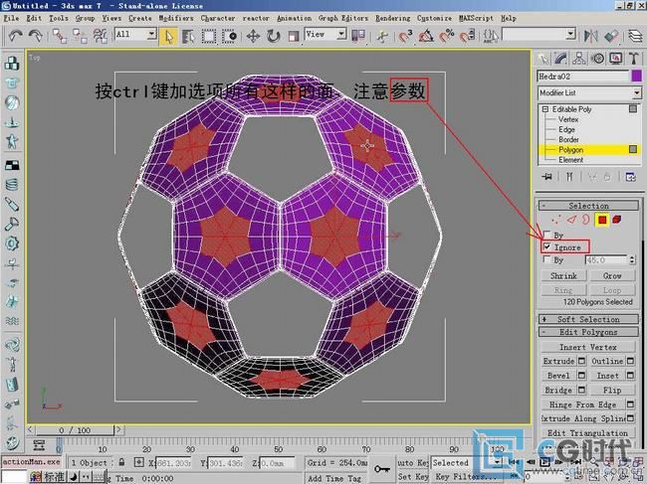Switch to the Hierarchy command panel tab
The image size is (647, 484).
579,59
